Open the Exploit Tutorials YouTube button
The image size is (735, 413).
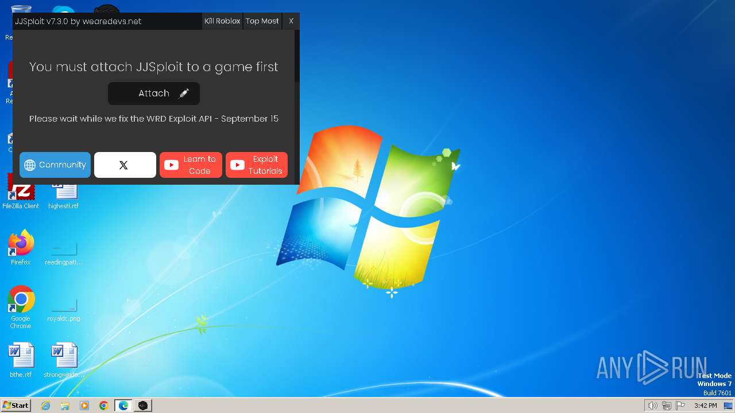[x=257, y=165]
